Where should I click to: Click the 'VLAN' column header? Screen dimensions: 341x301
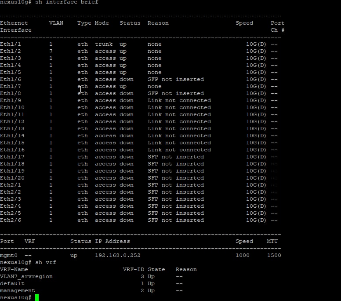pos(56,23)
